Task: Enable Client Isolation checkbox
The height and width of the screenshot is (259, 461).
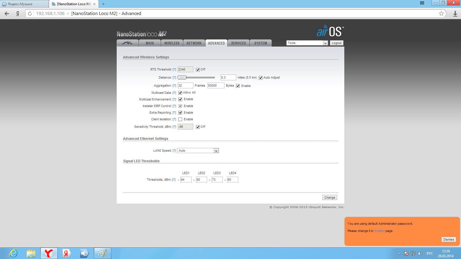Action: pos(180,119)
